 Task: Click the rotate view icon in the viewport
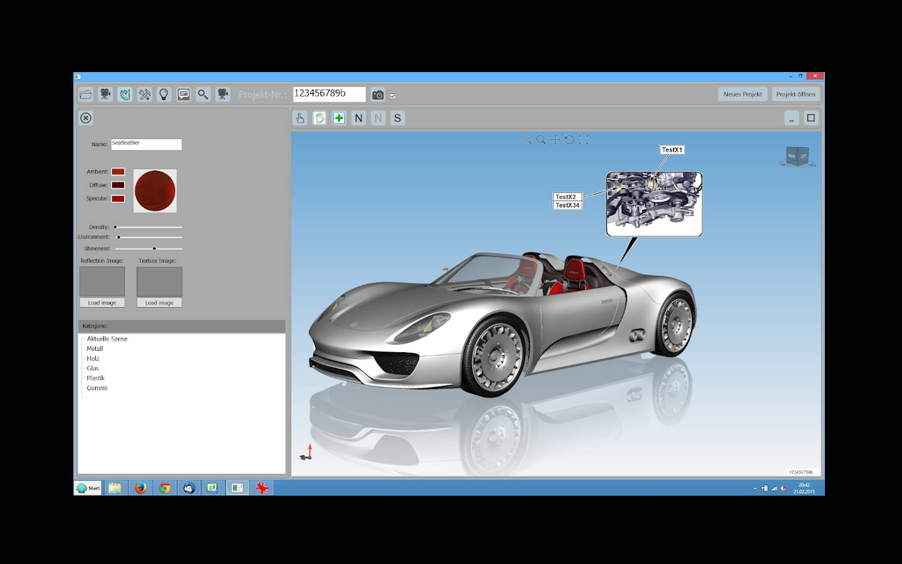569,140
